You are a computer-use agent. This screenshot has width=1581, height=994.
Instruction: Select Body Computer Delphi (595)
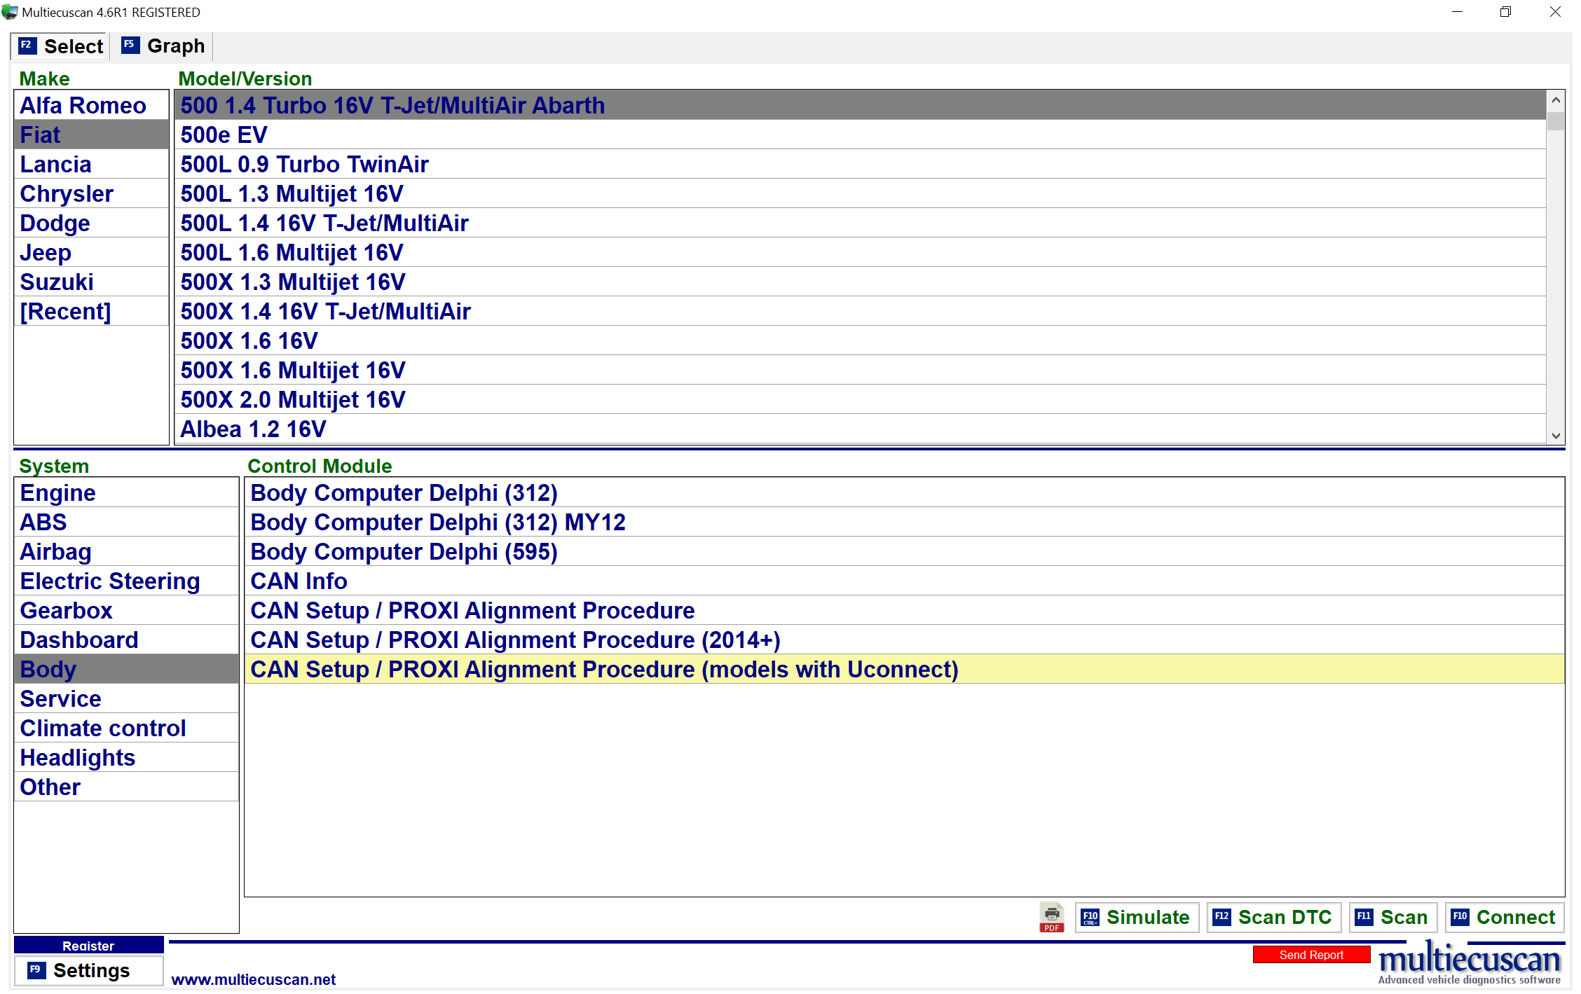[904, 551]
